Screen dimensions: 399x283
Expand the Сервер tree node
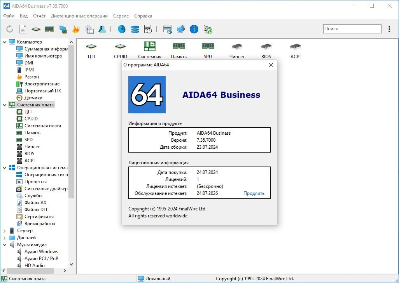pos(4,231)
